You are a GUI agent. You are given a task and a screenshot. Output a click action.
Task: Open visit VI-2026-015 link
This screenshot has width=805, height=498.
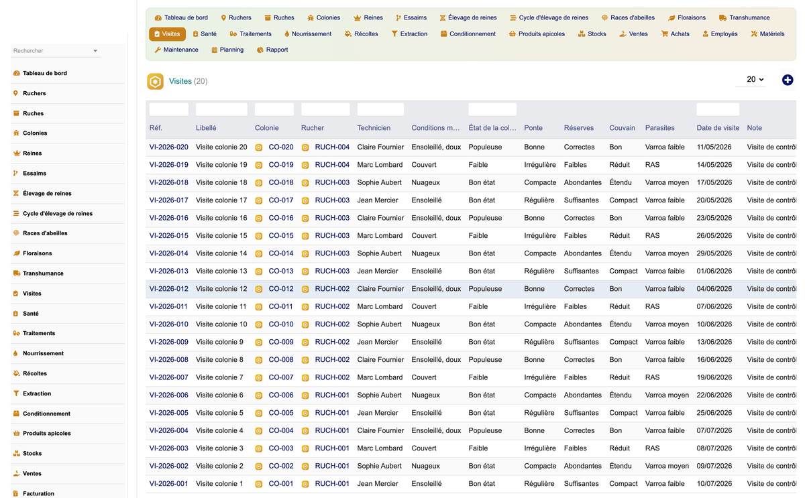tap(169, 236)
